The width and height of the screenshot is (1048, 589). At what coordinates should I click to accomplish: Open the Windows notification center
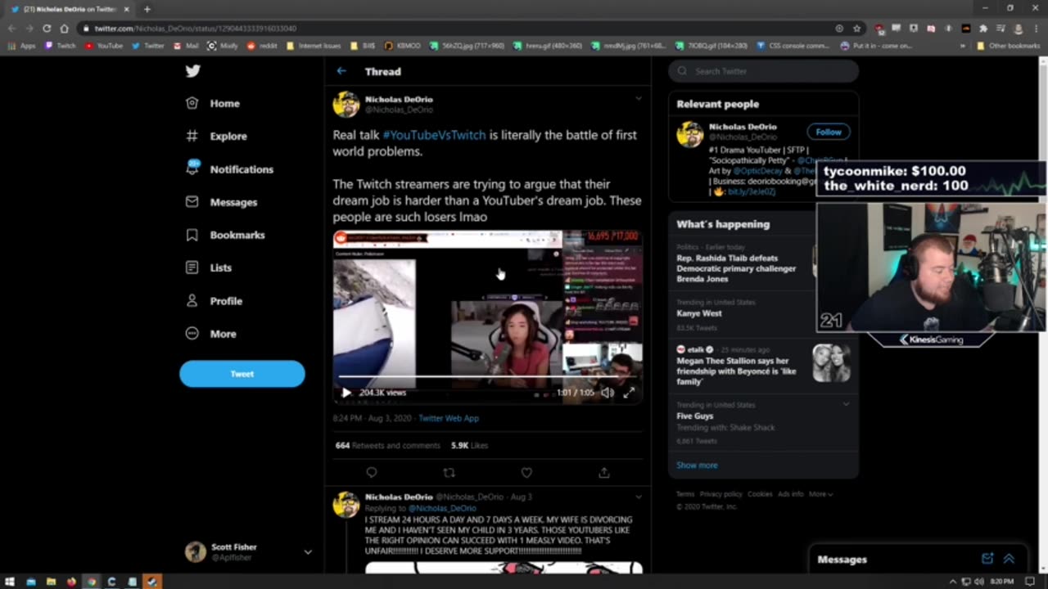point(1030,582)
